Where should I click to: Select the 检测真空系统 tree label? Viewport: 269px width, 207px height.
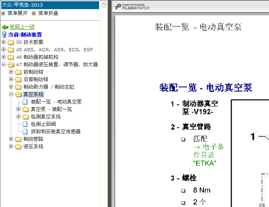(x=46, y=117)
